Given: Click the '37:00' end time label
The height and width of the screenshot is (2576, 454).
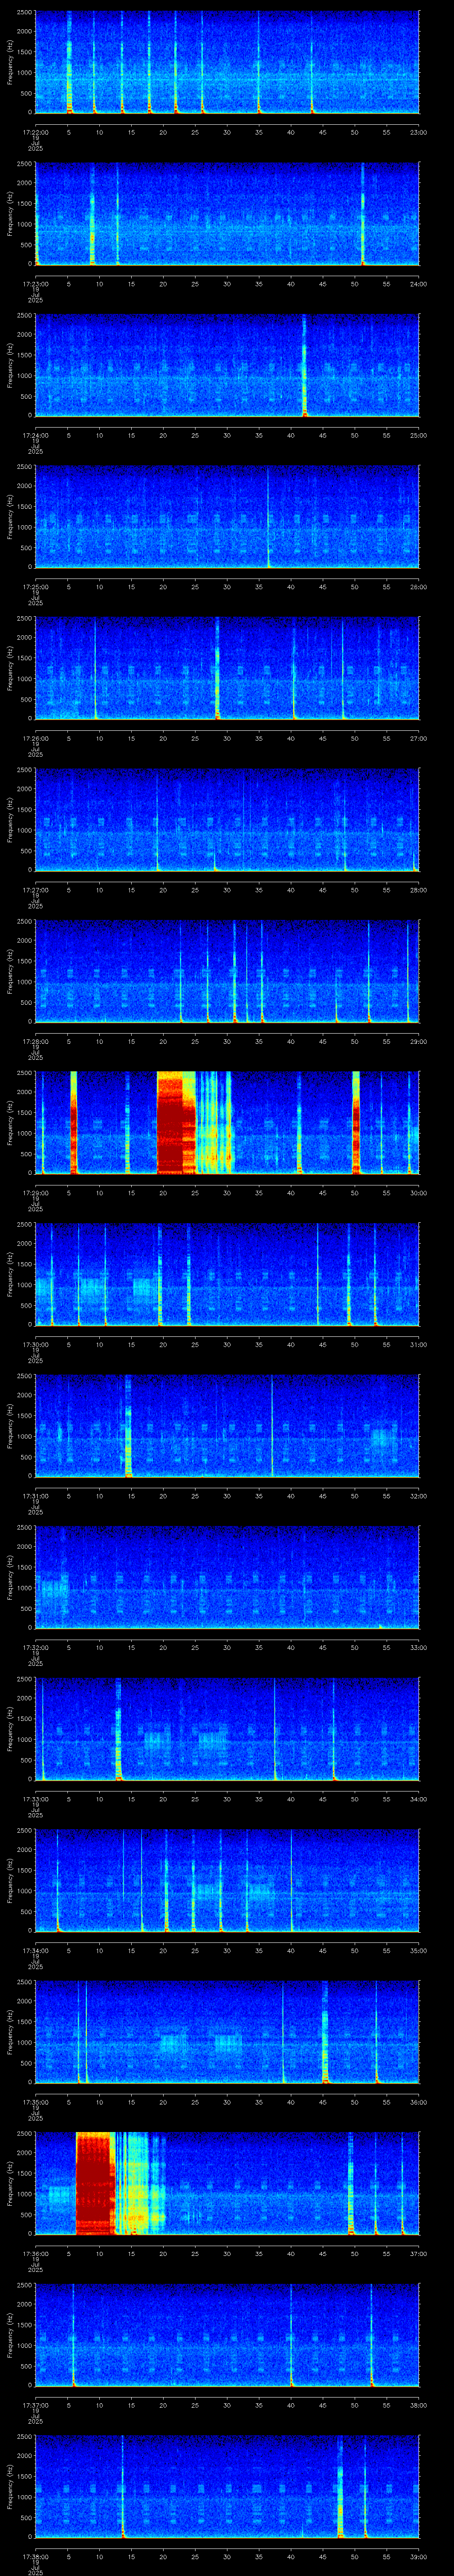Looking at the screenshot, I should [419, 2253].
